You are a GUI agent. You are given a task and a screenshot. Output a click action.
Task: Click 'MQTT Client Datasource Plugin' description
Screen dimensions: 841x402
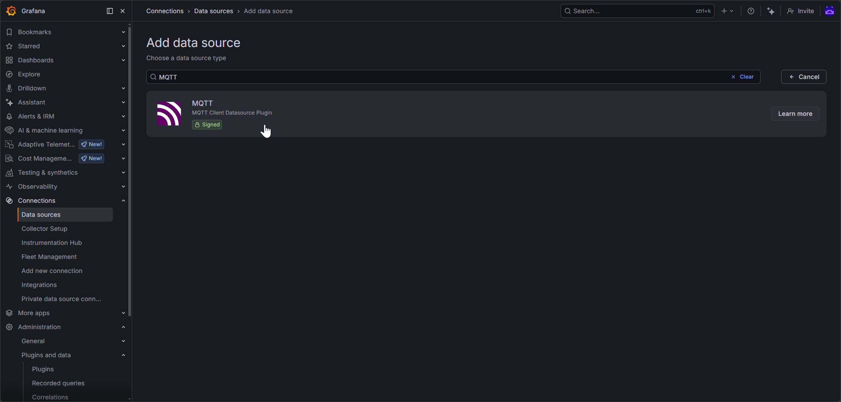232,113
